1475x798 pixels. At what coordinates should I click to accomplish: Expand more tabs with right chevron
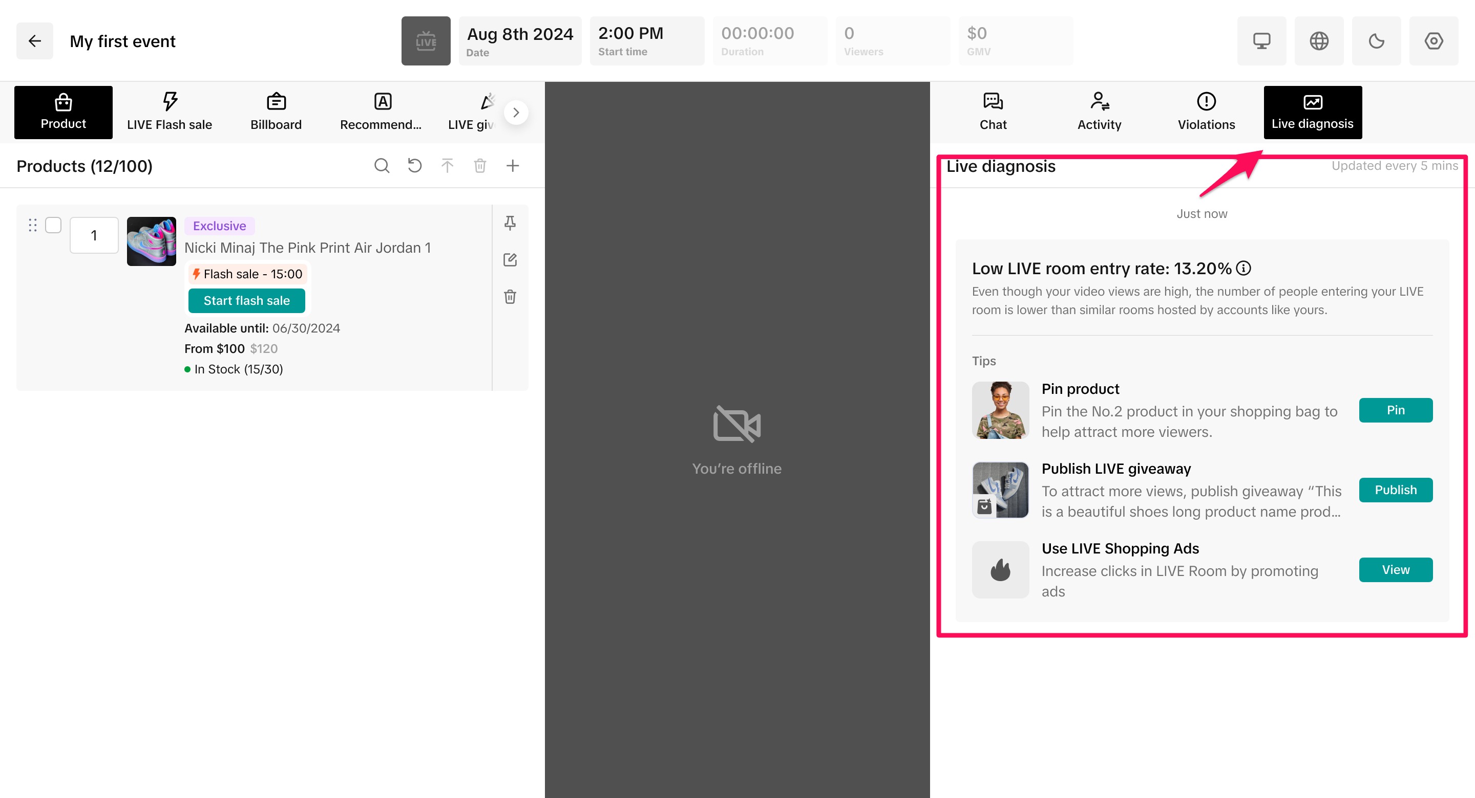pos(516,113)
